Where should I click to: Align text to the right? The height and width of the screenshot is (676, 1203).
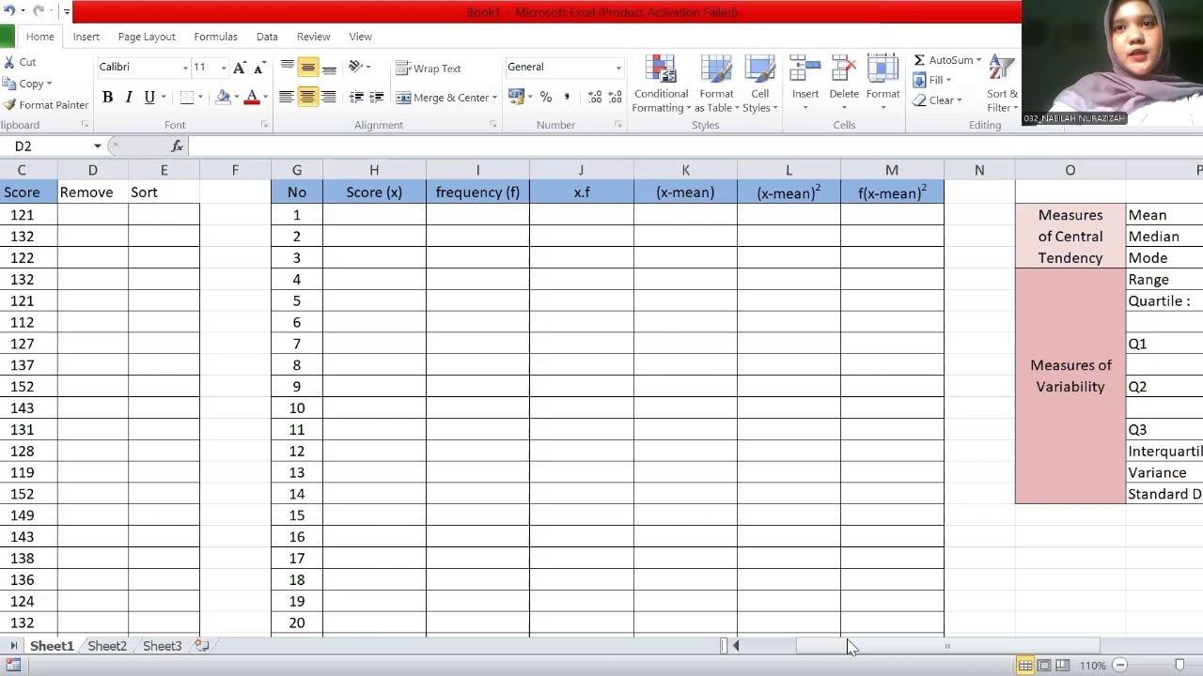point(329,97)
